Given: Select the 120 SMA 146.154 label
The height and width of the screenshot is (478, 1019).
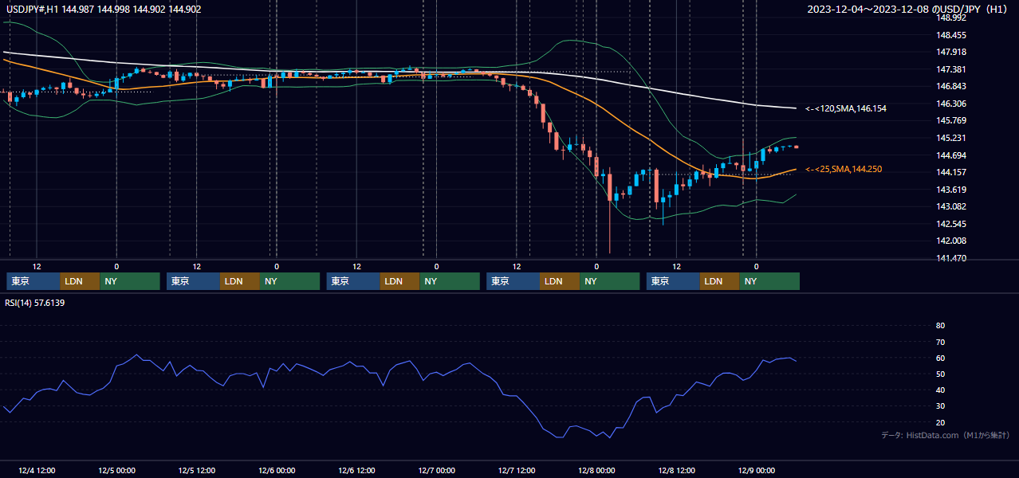Looking at the screenshot, I should [846, 108].
